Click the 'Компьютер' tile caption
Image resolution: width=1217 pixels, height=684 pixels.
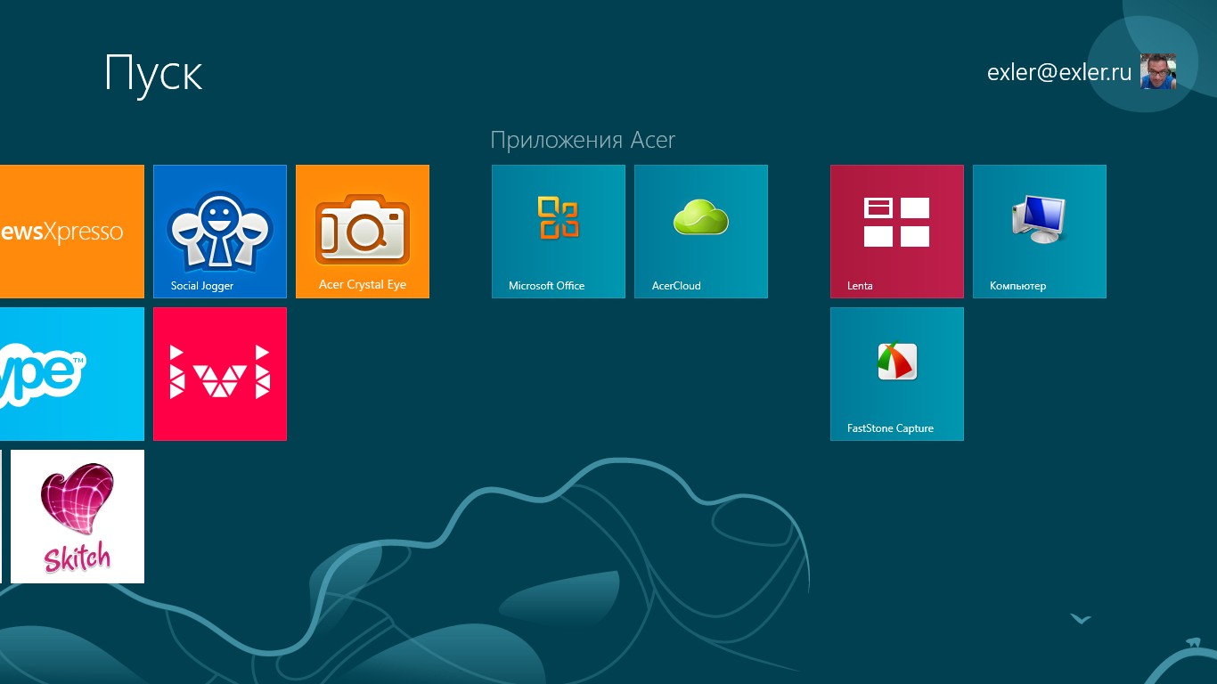[1017, 286]
